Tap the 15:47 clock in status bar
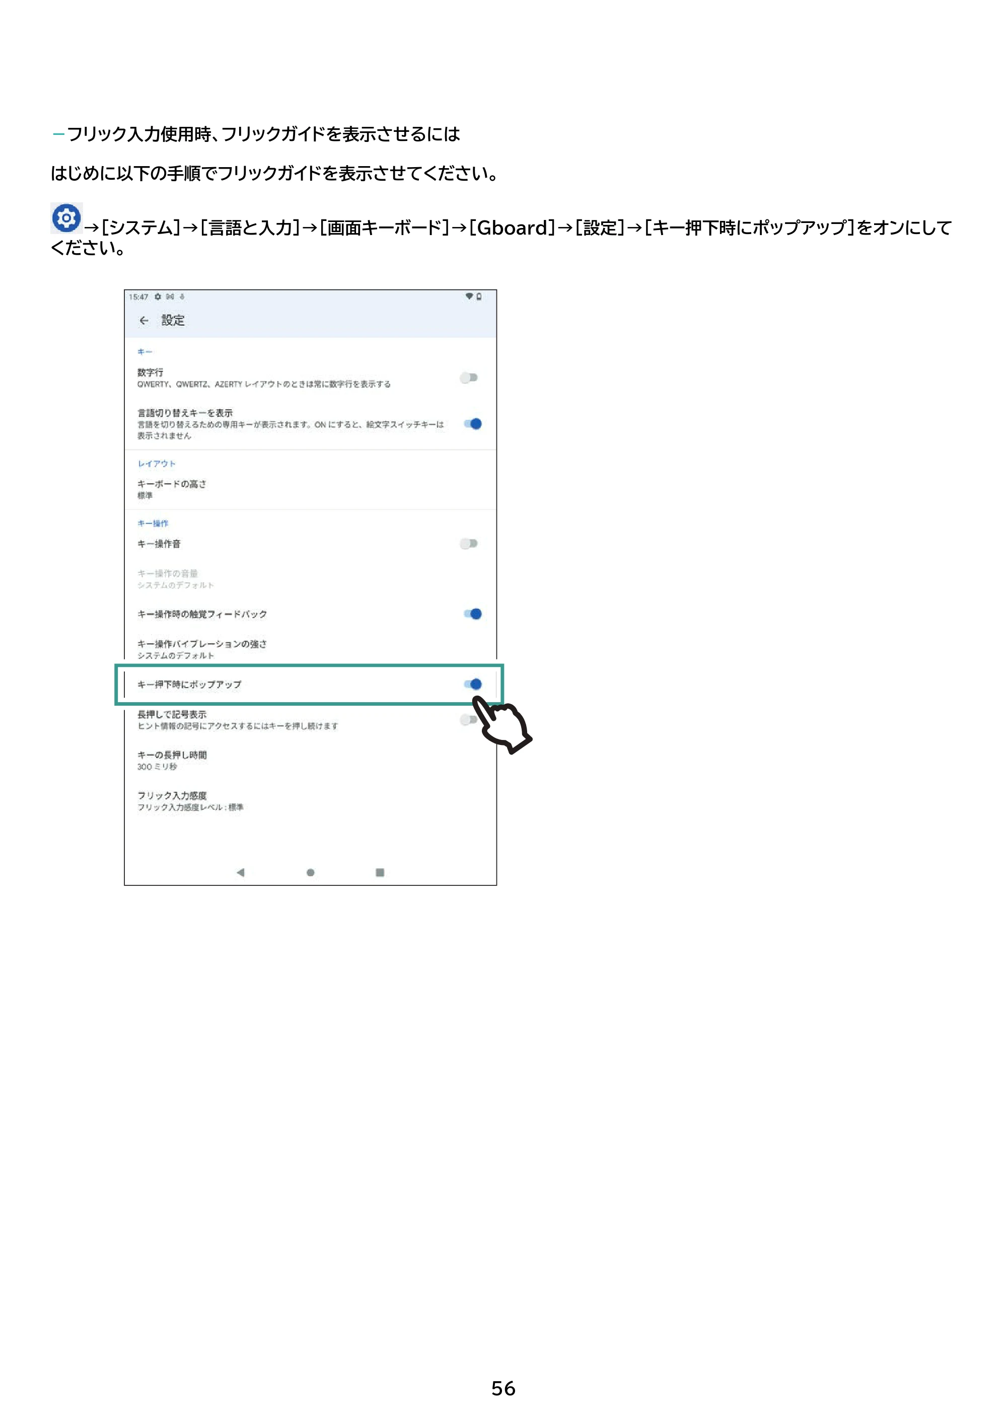The image size is (1007, 1424). click(x=138, y=297)
